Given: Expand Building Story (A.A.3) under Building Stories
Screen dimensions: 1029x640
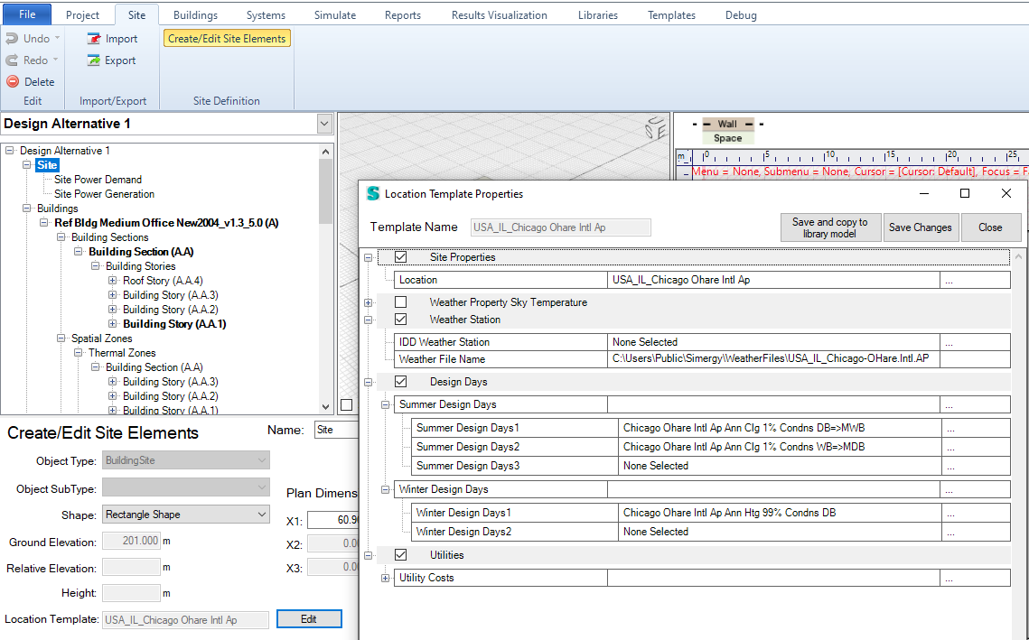Looking at the screenshot, I should [x=112, y=295].
